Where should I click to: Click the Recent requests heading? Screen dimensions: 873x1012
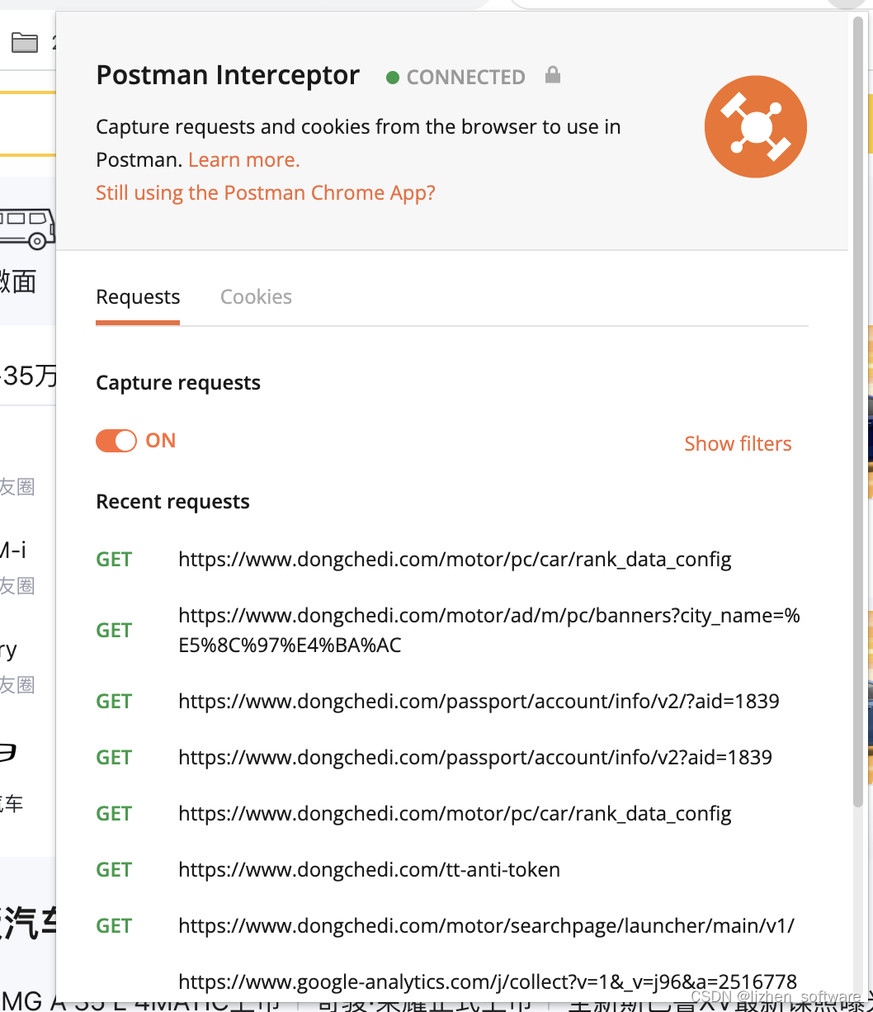[172, 502]
